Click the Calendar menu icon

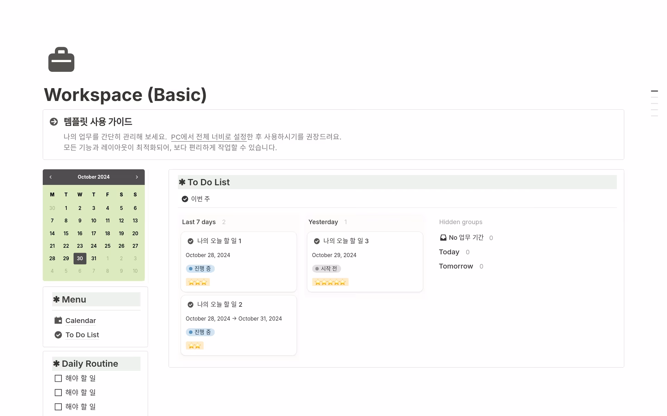pyautogui.click(x=58, y=320)
